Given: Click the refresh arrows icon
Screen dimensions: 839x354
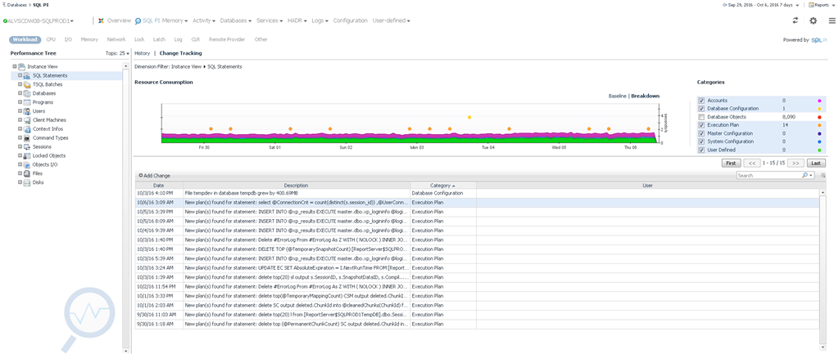Looking at the screenshot, I should coord(795,20).
